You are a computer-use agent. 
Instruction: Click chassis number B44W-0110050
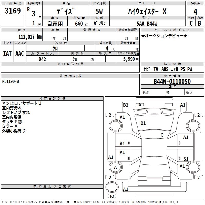pos(172,81)
